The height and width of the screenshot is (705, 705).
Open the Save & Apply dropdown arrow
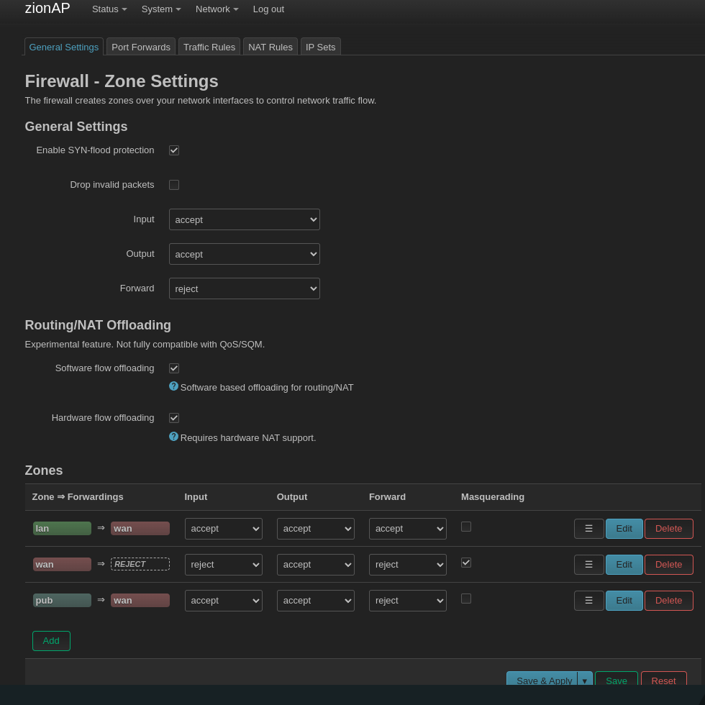[584, 680]
